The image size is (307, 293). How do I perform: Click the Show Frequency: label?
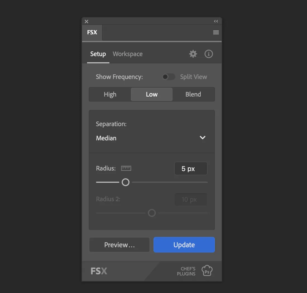pyautogui.click(x=119, y=77)
